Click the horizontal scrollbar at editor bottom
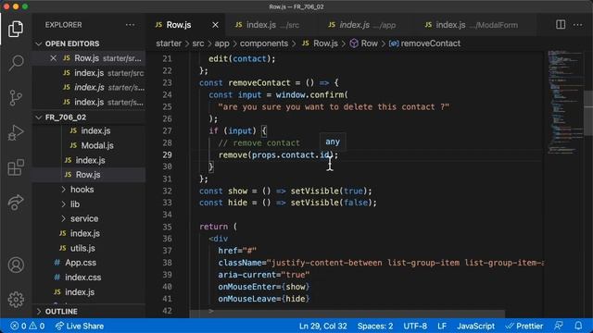 point(347,314)
